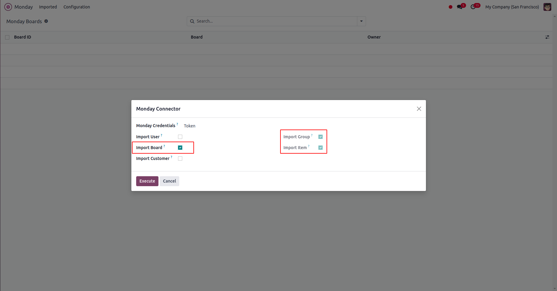Toggle the Import Group checkbox
The width and height of the screenshot is (557, 291).
coord(321,137)
